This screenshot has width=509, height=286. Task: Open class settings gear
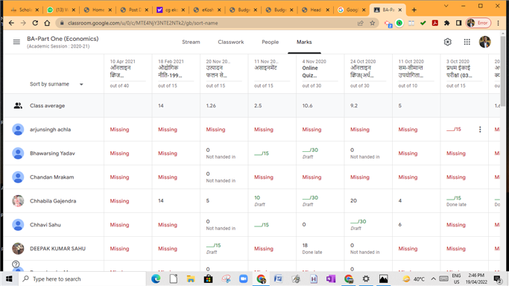(448, 42)
